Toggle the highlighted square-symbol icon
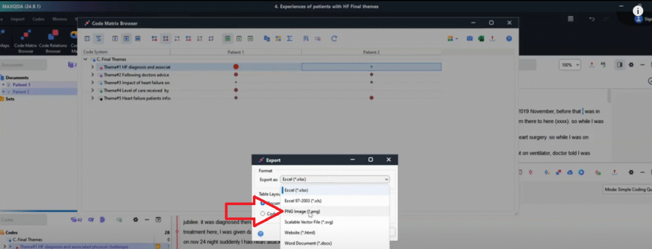This screenshot has height=249, width=652. [166, 39]
